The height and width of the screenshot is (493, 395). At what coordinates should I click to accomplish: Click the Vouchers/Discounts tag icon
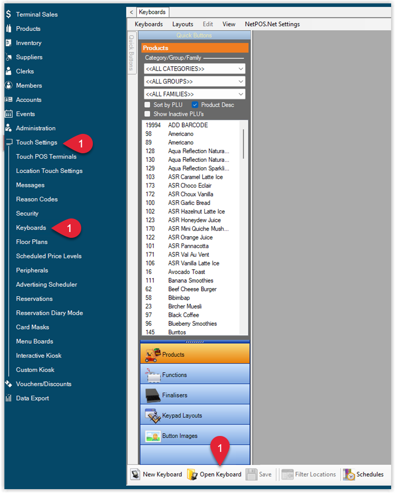(x=9, y=384)
